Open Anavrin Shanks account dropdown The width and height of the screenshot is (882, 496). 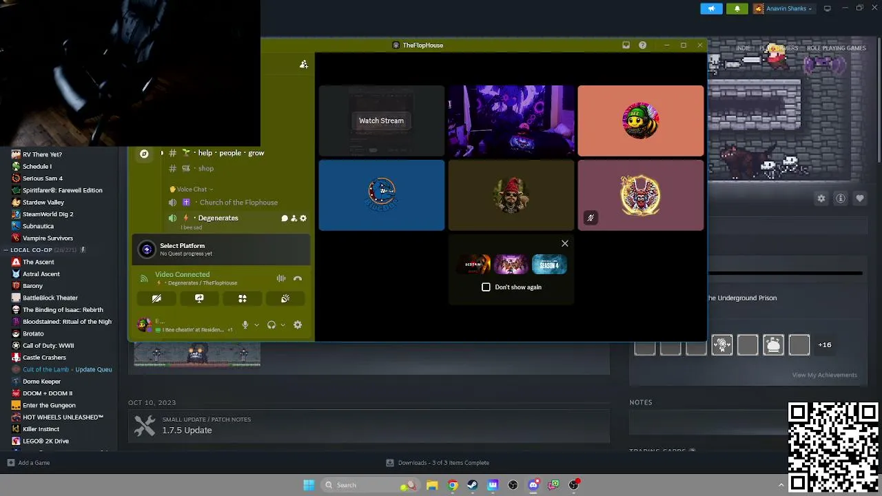coord(783,8)
